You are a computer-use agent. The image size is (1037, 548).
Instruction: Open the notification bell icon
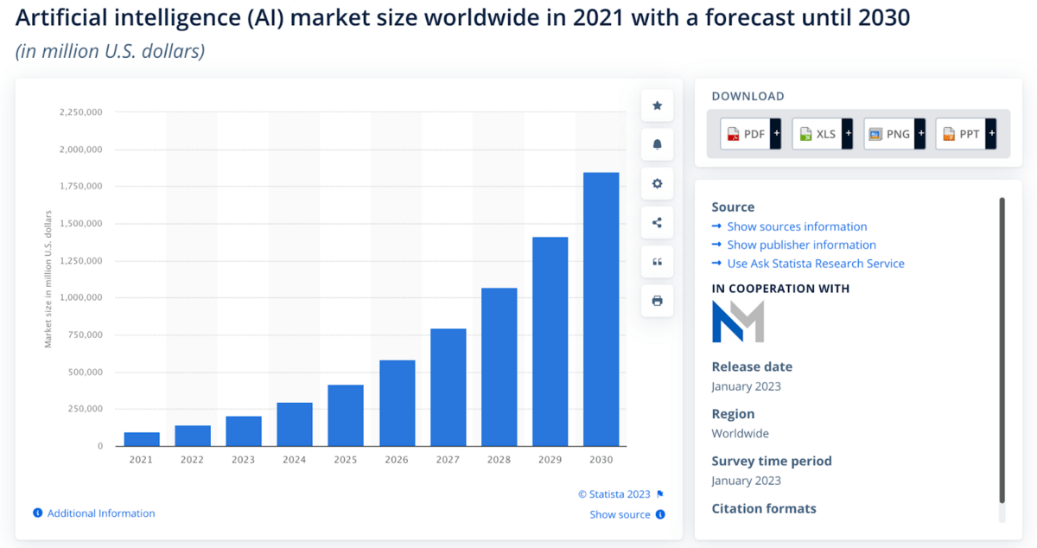click(658, 143)
